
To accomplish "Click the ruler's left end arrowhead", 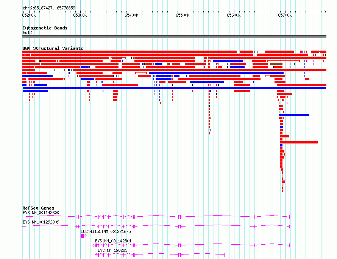I will (x=23, y=12).
